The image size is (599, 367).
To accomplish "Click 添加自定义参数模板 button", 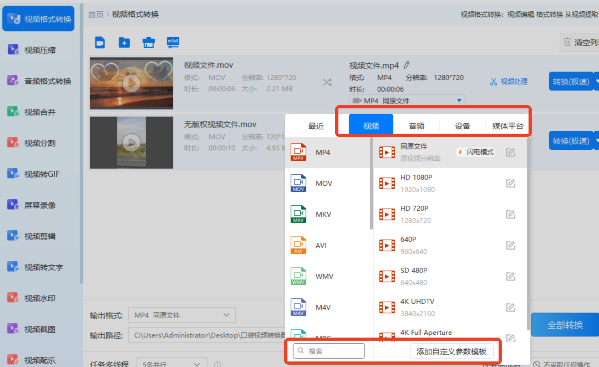I will [x=451, y=351].
